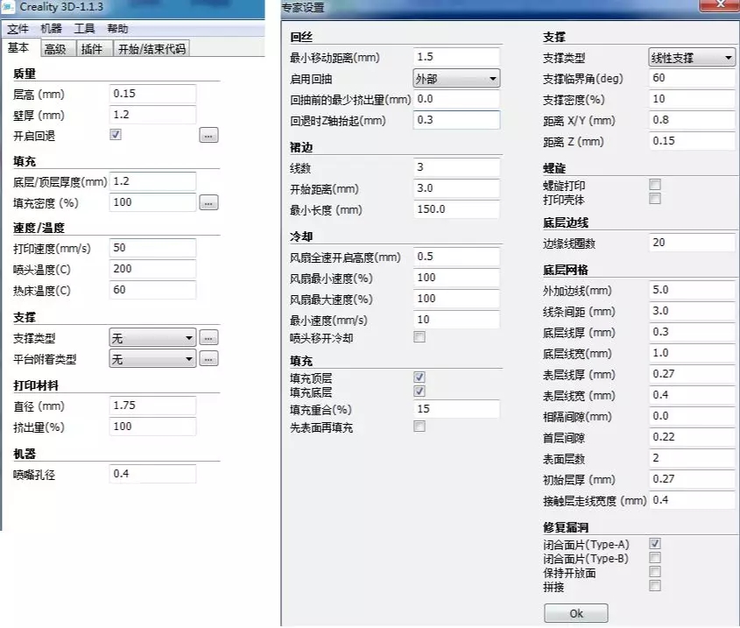Viewport: 740px width, 628px height.
Task: Click the 首层间隙 input field
Action: [x=692, y=437]
